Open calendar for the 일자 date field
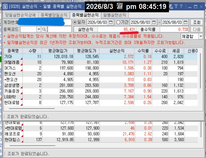Screen dimensions: 206x158 pyautogui.click(x=111, y=22)
